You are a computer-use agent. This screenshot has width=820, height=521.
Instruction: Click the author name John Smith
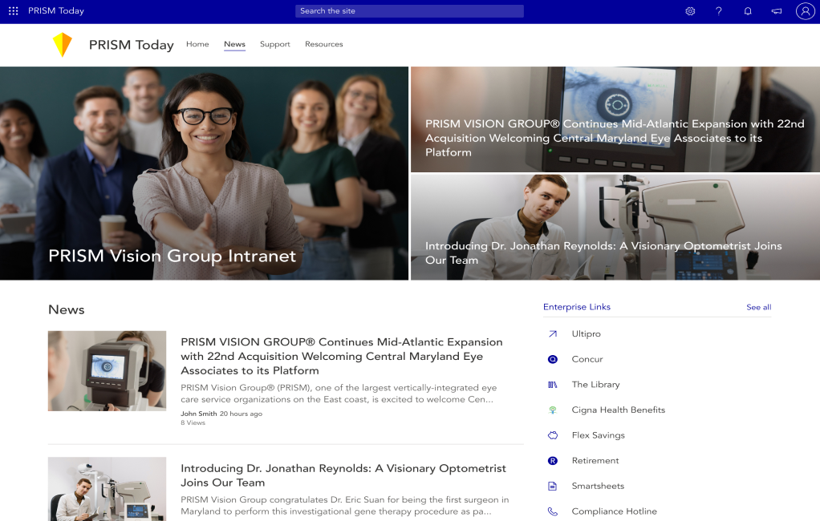coord(199,414)
